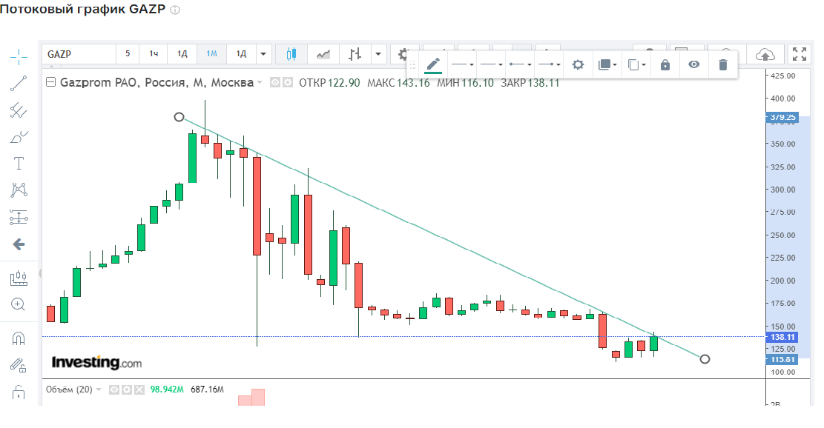Switch to 1ч hourly interval
The image size is (824, 428).
point(154,54)
